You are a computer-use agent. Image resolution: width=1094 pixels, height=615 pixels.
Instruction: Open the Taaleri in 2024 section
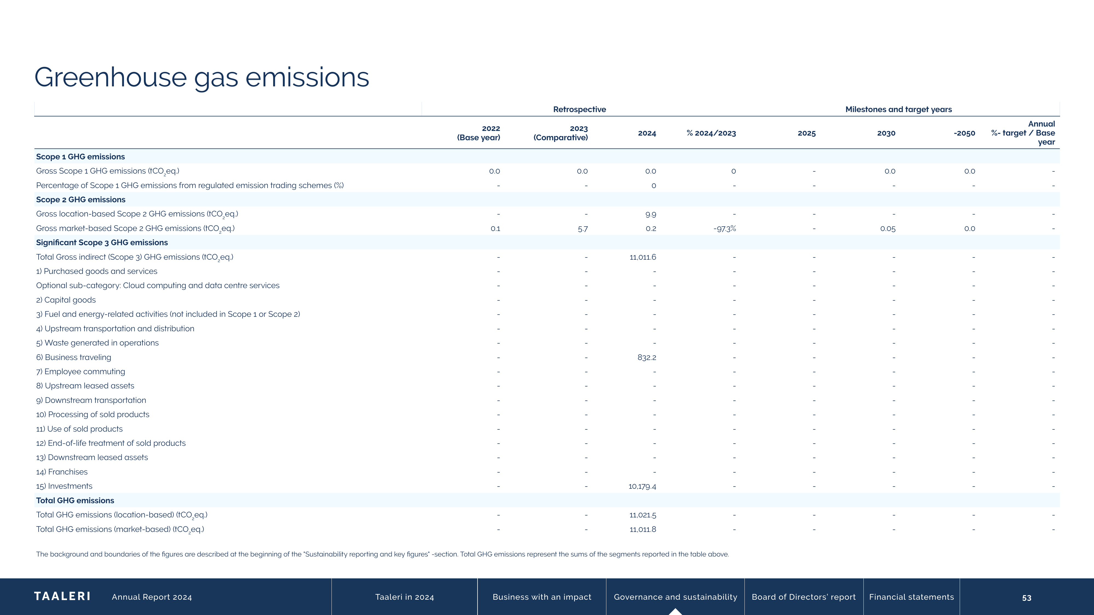click(404, 597)
